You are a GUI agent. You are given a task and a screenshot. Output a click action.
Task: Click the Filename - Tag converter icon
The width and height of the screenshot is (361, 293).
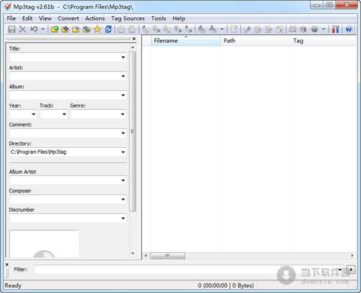click(156, 29)
